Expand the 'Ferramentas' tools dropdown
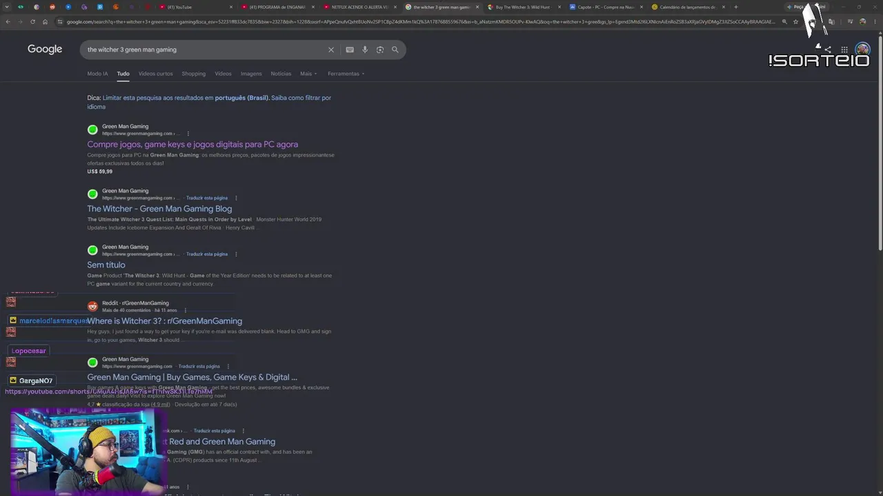Screen dimensions: 883x496 346,74
